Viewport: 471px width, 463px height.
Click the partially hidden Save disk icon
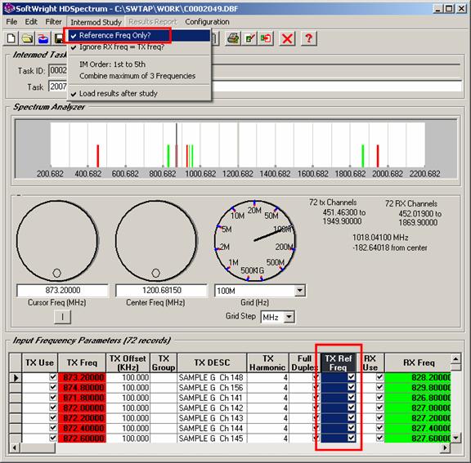point(59,38)
